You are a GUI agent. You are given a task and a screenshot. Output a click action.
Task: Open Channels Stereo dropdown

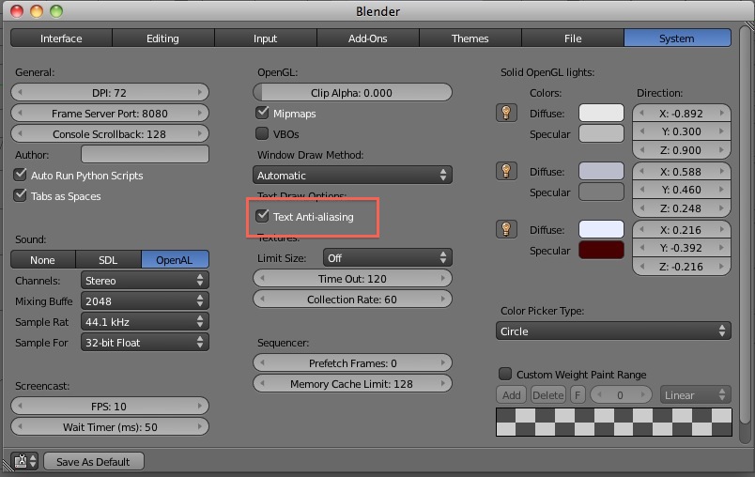click(145, 280)
